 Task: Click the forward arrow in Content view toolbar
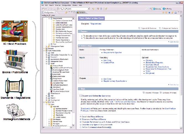[x=166, y=12]
